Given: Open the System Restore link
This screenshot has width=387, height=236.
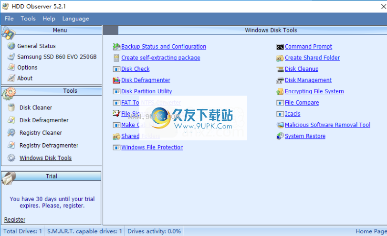Looking at the screenshot, I should pyautogui.click(x=305, y=136).
